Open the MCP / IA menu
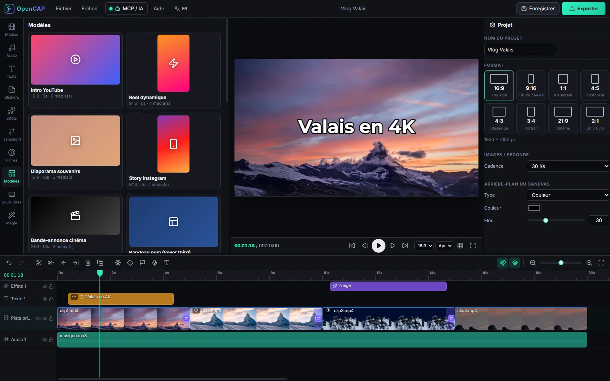 coord(126,8)
